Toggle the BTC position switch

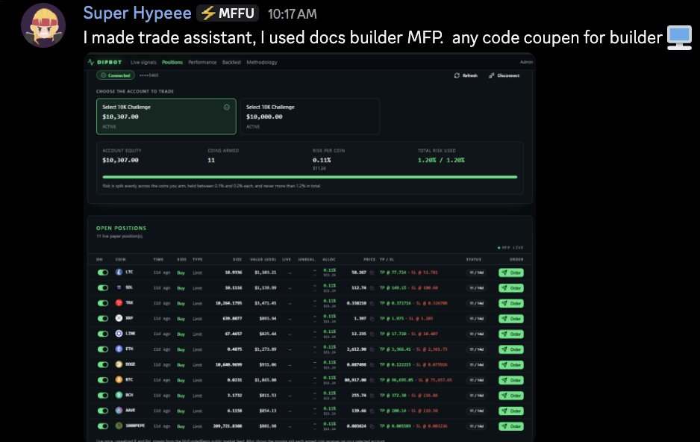point(103,380)
